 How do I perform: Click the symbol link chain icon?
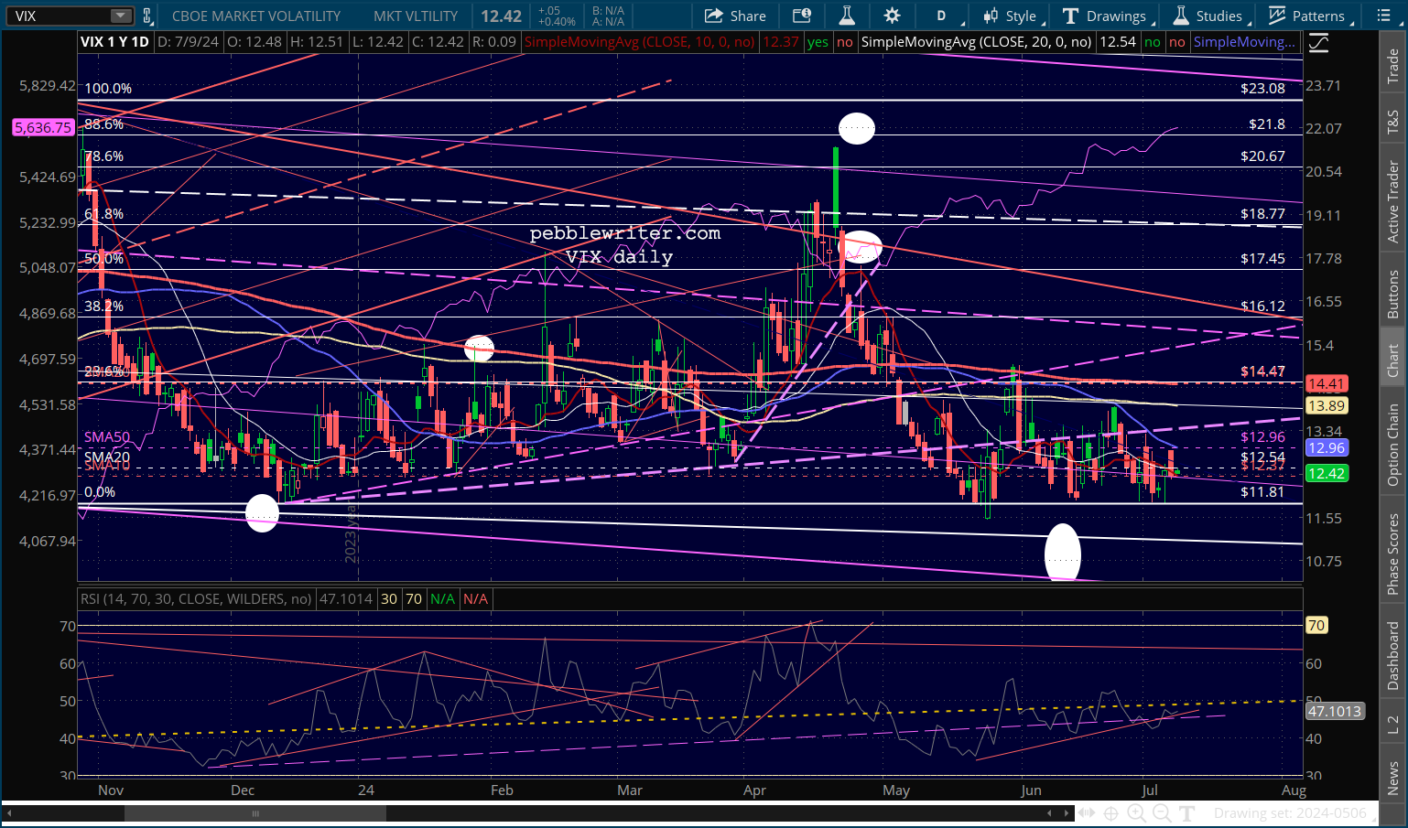pyautogui.click(x=147, y=16)
